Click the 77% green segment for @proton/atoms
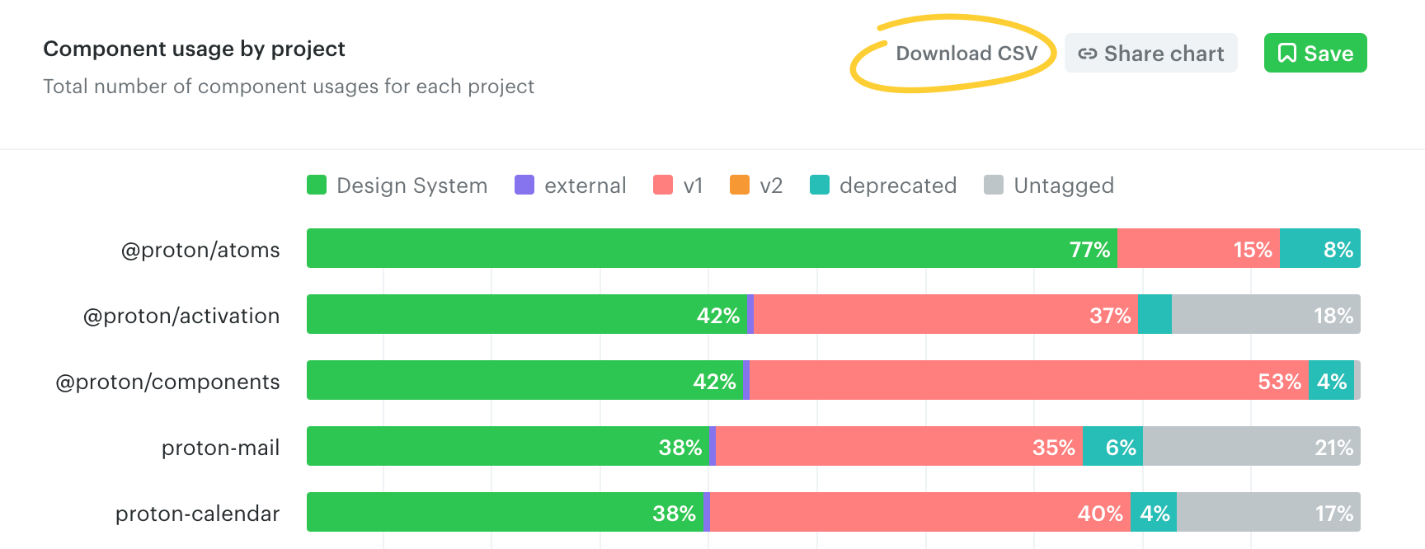1425x549 pixels. [x=711, y=248]
